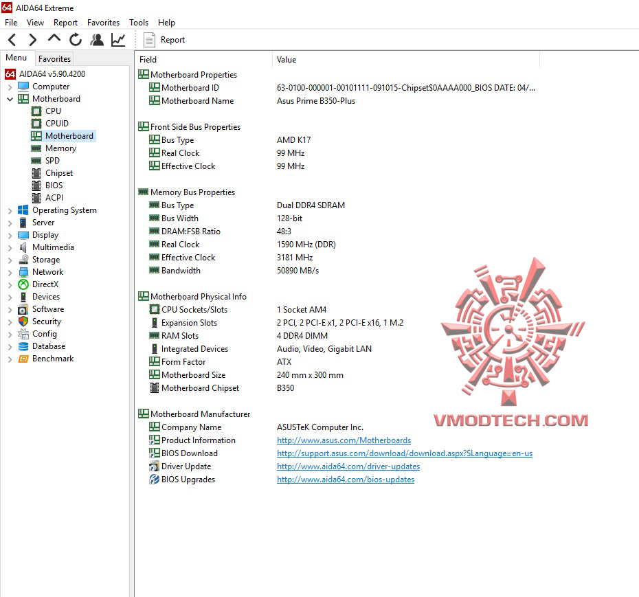
Task: Expand the Storage node chevron
Action: click(x=10, y=260)
